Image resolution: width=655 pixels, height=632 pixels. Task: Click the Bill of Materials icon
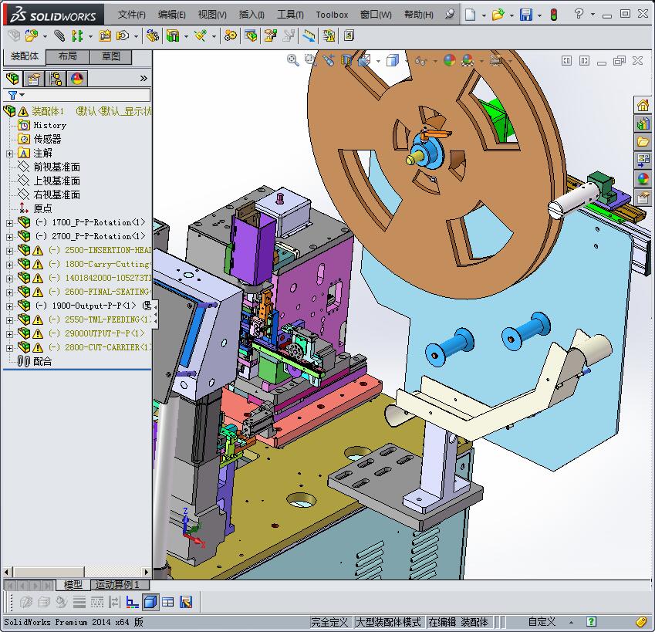pyautogui.click(x=251, y=36)
